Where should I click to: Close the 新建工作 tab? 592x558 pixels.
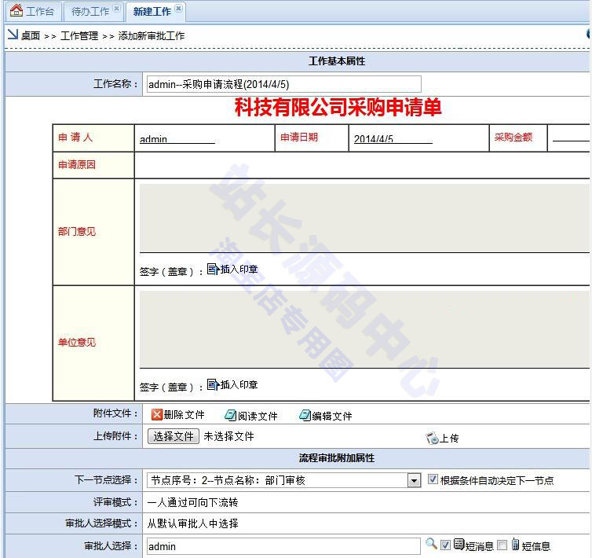[x=179, y=8]
